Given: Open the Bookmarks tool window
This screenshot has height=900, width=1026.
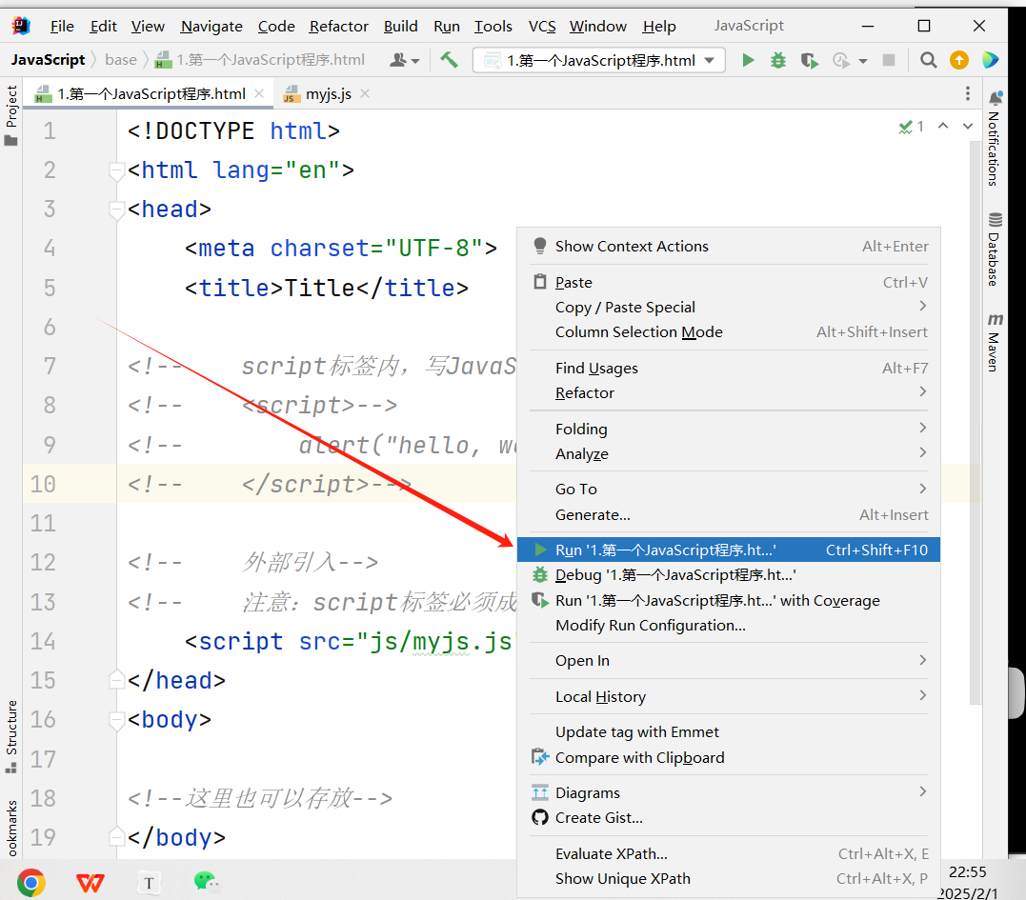Looking at the screenshot, I should coord(11,826).
